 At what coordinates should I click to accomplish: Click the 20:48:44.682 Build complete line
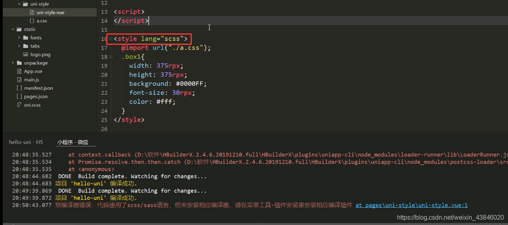pos(109,177)
